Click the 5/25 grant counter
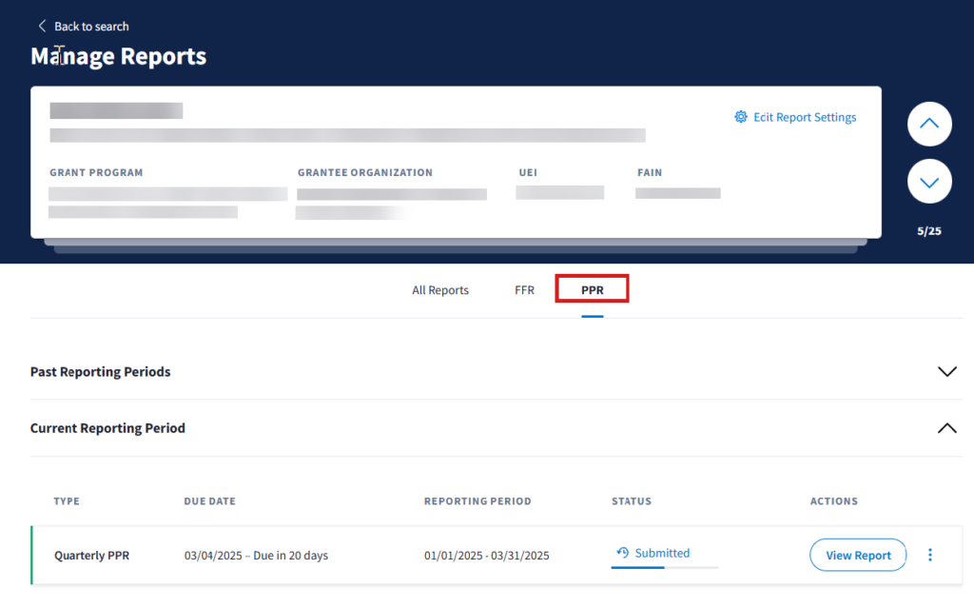This screenshot has height=608, width=974. [929, 231]
